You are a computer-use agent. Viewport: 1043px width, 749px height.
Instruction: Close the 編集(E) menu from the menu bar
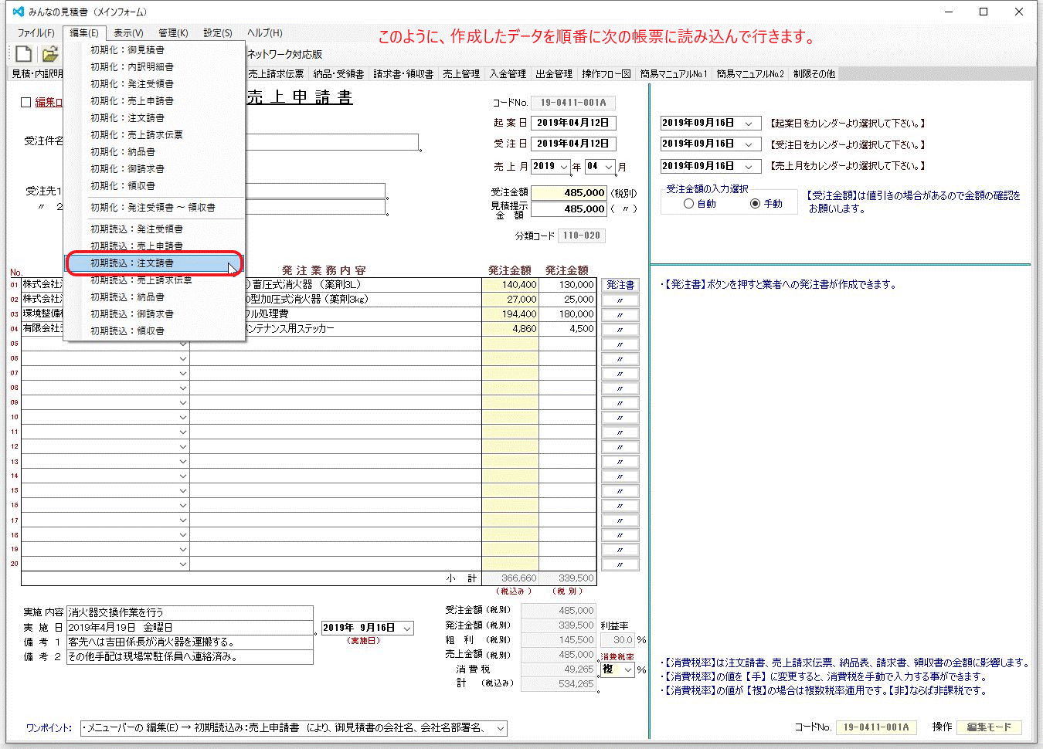pyautogui.click(x=83, y=33)
